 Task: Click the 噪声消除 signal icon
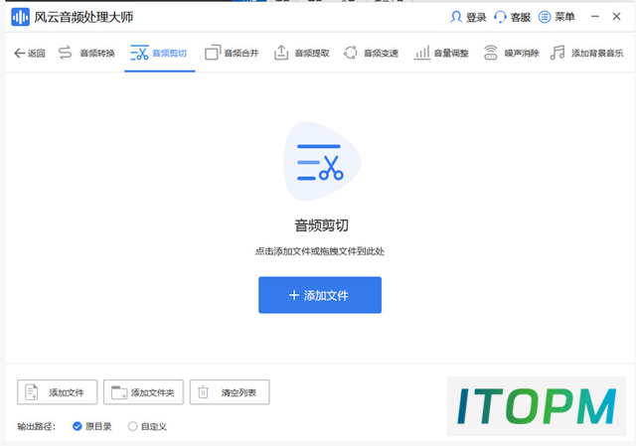pos(490,53)
